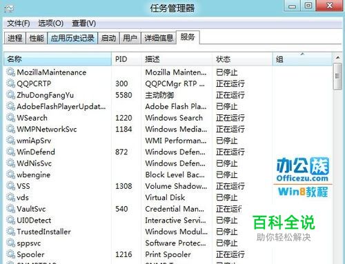This screenshot has height=264, width=345.
Task: Click the gear icon beside WinDefend
Action: [x=10, y=152]
